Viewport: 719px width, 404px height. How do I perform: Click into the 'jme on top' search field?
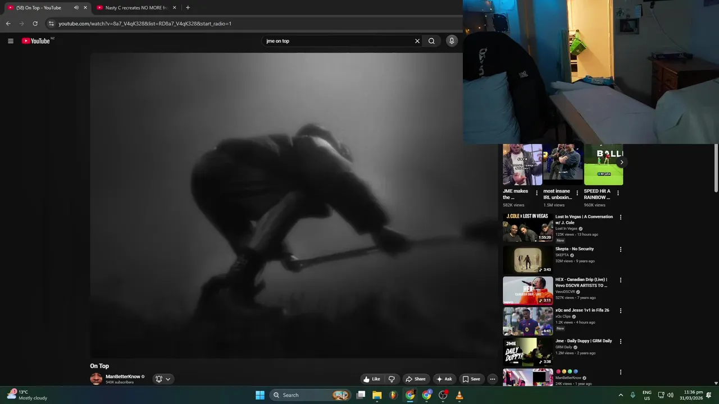coord(337,41)
